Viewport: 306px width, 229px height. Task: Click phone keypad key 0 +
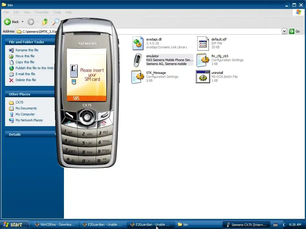tap(87, 161)
